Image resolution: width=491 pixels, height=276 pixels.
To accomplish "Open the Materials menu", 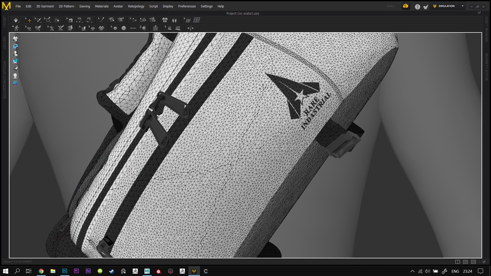I will coord(102,6).
